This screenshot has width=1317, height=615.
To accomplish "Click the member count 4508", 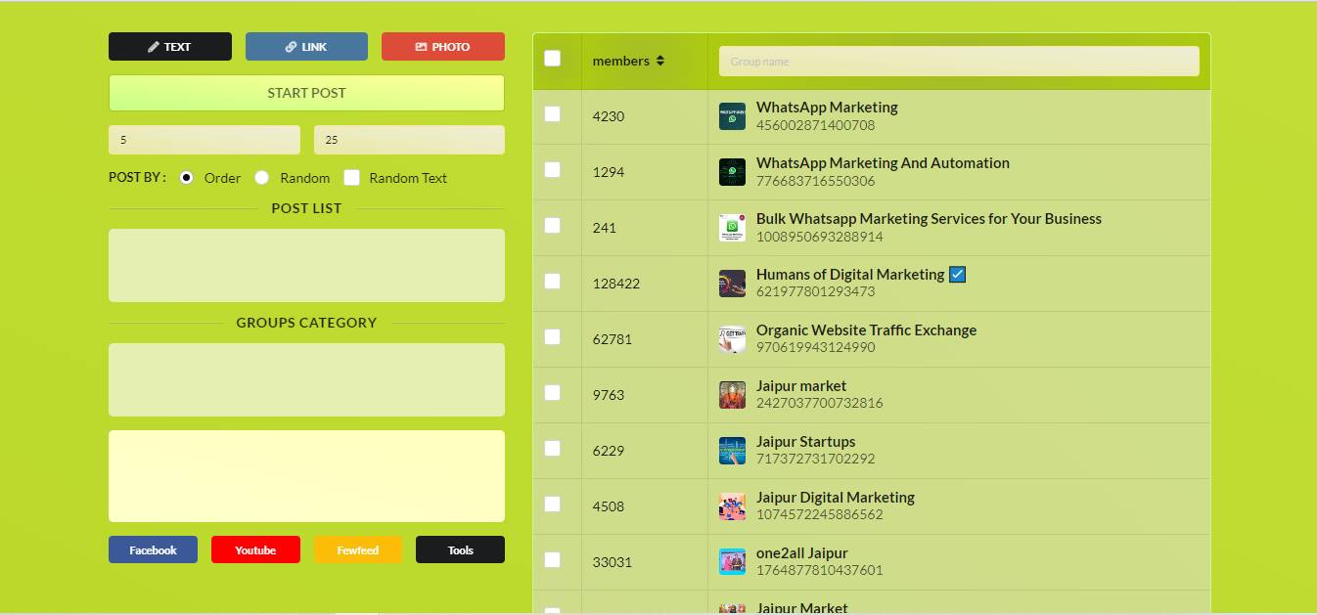I will click(609, 506).
